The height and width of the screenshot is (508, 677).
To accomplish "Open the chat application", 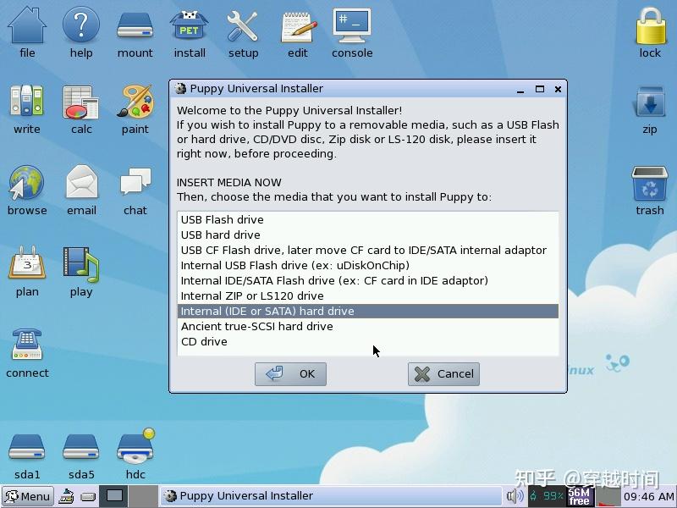I will point(135,181).
